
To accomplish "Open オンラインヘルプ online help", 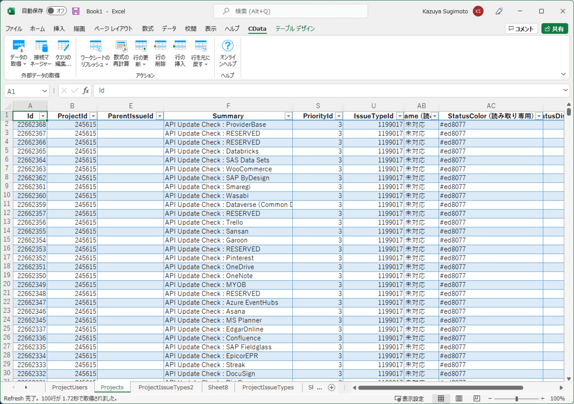I will pos(228,53).
